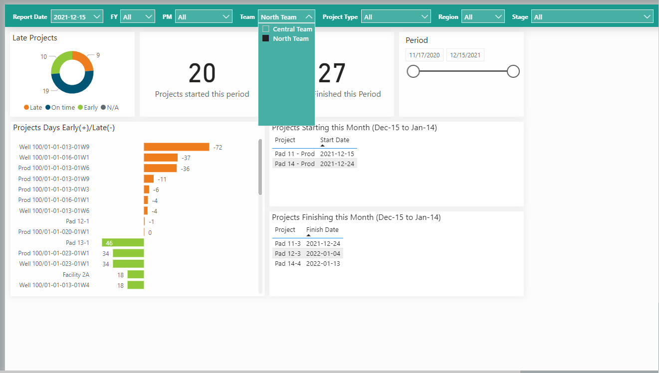Check the Central Team checkbox
This screenshot has width=659, height=373.
[x=266, y=29]
